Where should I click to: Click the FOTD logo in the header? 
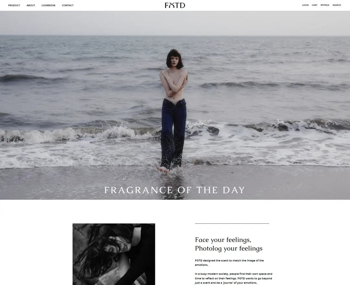pos(175,6)
